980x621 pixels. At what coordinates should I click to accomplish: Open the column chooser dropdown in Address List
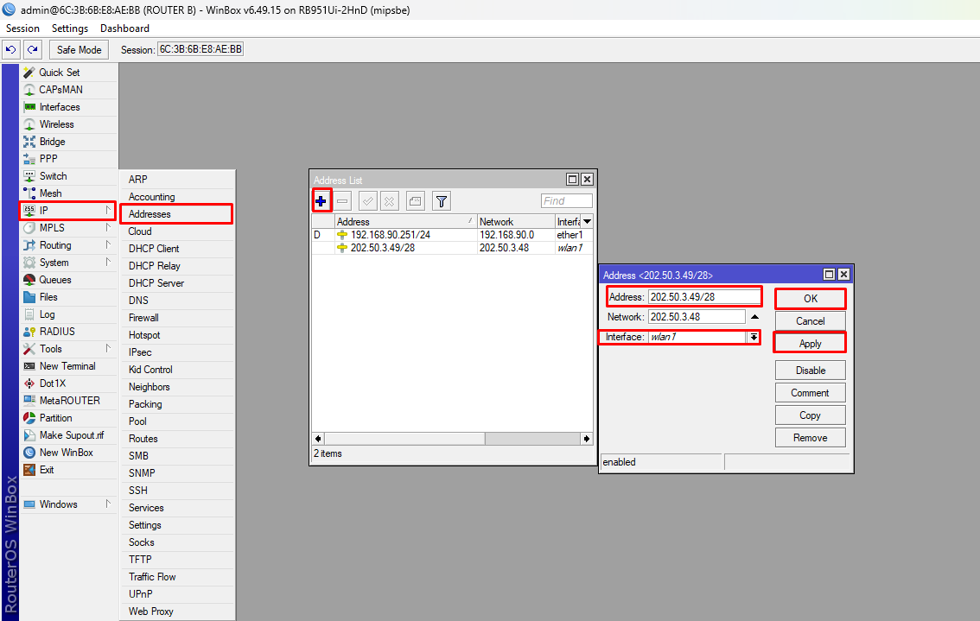(587, 222)
